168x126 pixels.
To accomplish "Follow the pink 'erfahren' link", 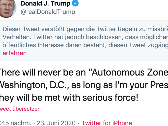I will coord(14,53).
